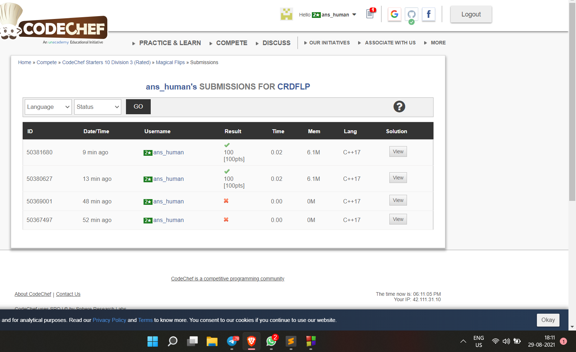The height and width of the screenshot is (352, 576).
Task: Open competitive programming community link
Action: [228, 279]
